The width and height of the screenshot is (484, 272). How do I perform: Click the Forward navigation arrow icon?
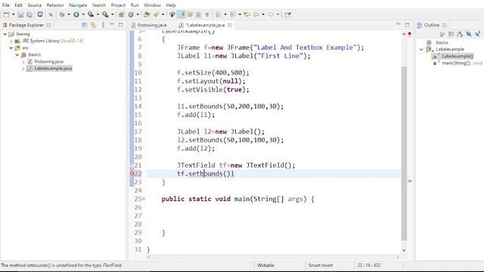pos(271,14)
